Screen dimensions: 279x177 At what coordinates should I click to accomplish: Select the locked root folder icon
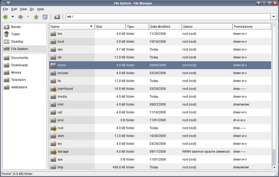click(53, 128)
